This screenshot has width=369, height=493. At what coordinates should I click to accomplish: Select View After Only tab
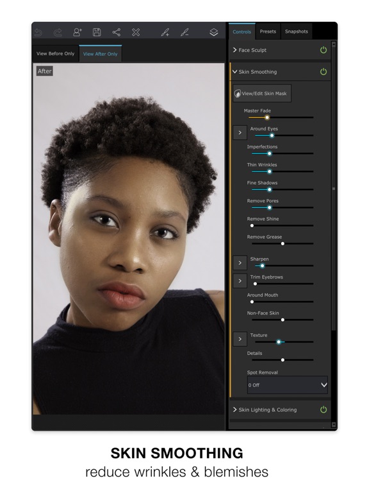pyautogui.click(x=101, y=54)
